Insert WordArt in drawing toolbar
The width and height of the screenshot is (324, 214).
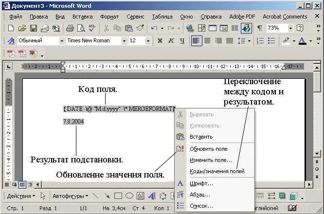coord(151,196)
